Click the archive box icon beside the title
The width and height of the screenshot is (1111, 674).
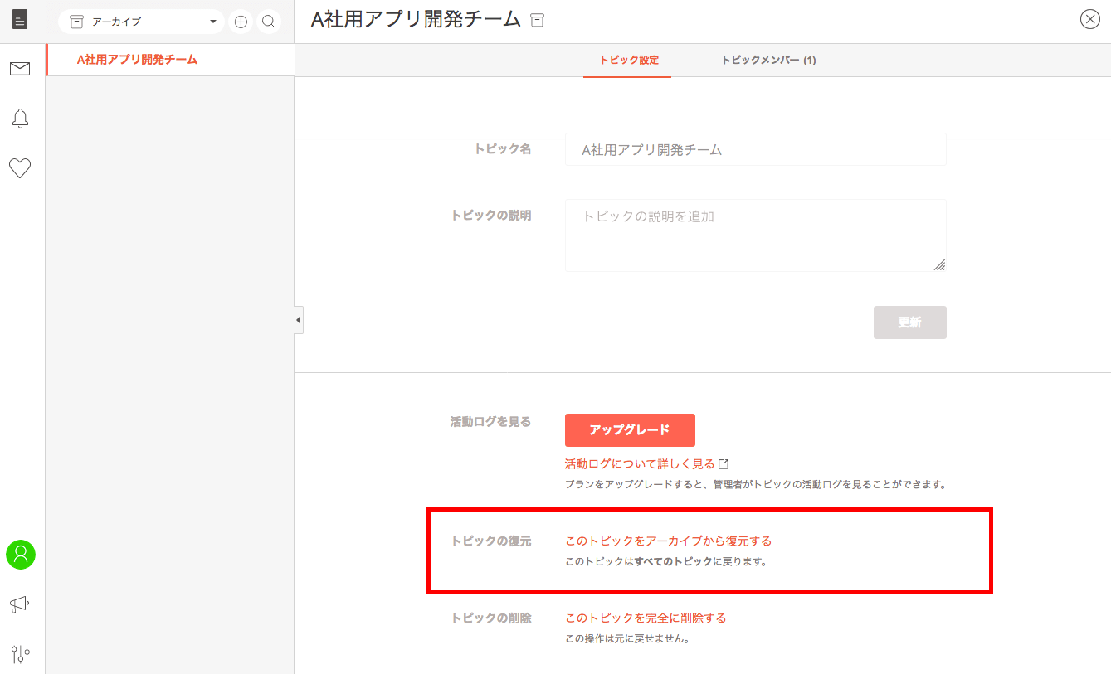[x=538, y=21]
